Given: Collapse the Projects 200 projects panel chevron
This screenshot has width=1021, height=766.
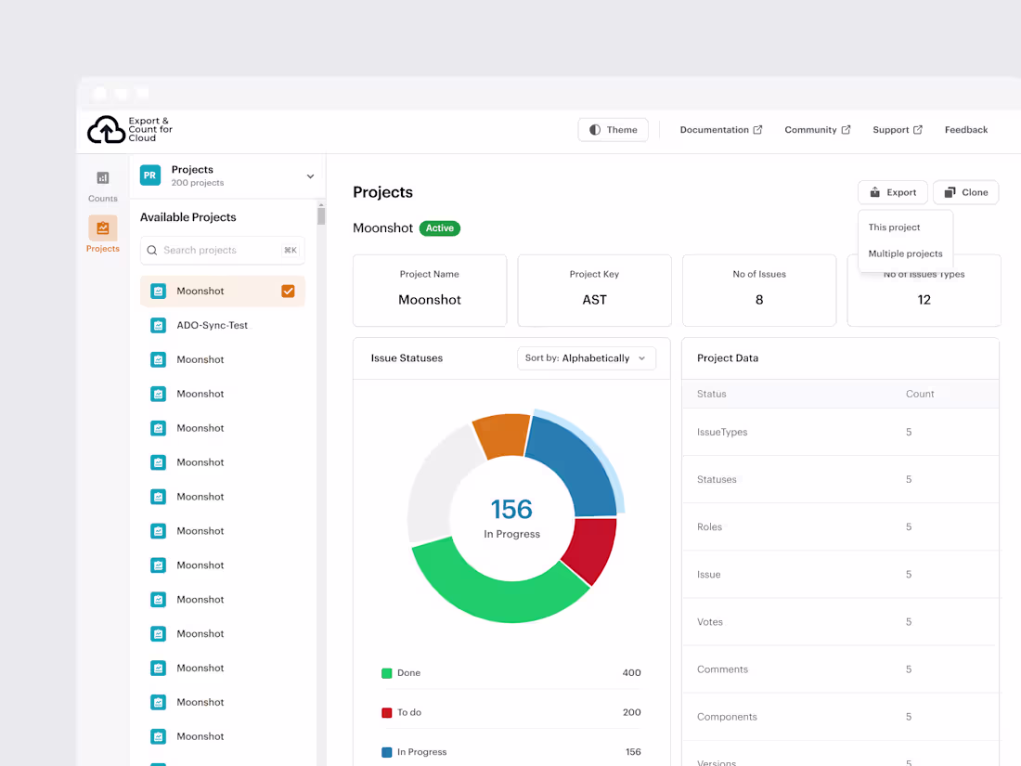Looking at the screenshot, I should [309, 175].
